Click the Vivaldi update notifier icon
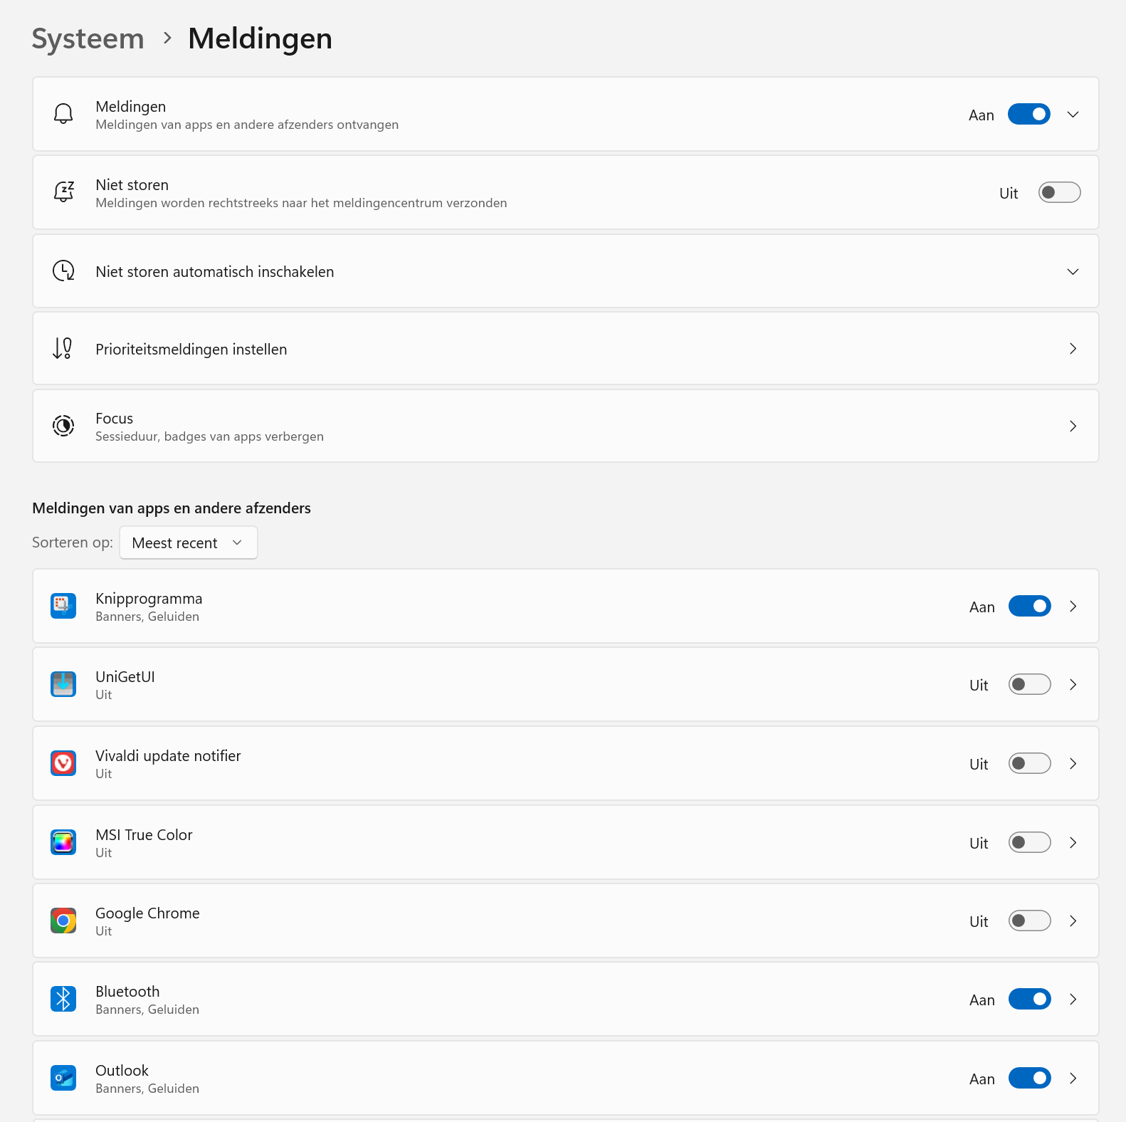 (63, 763)
